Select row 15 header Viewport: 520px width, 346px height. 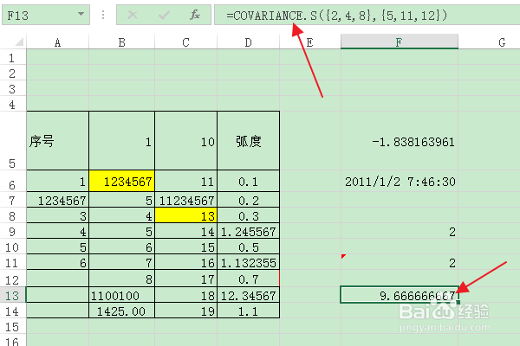13,326
